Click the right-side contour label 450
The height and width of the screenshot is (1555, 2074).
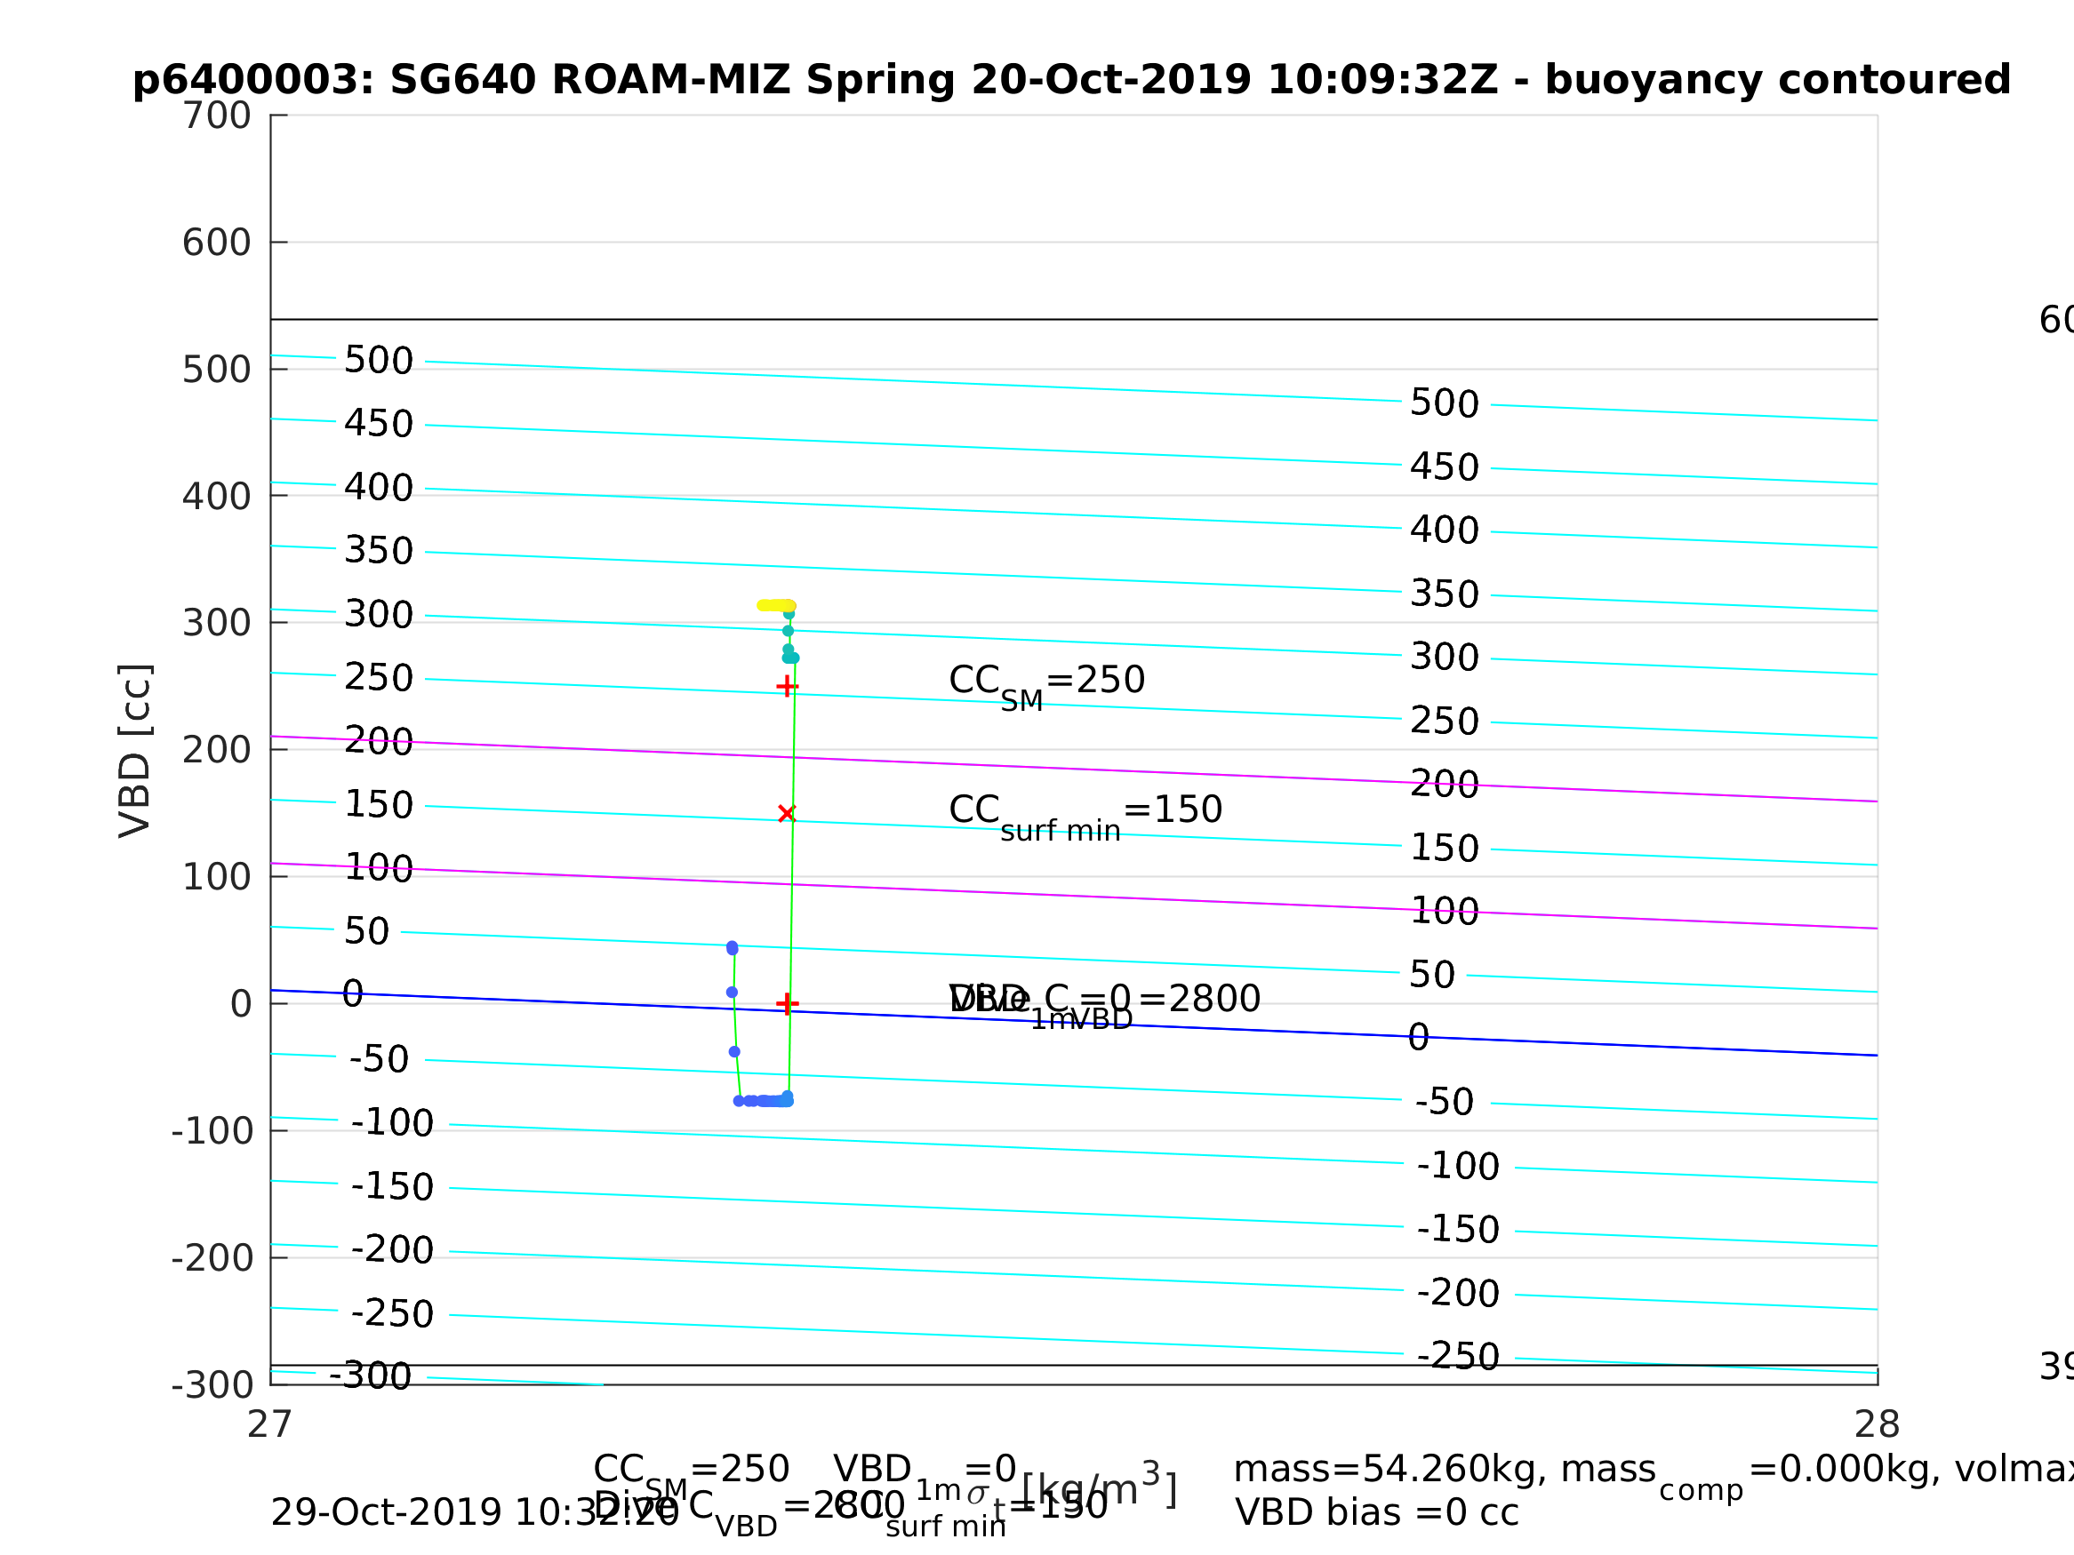click(x=1445, y=466)
